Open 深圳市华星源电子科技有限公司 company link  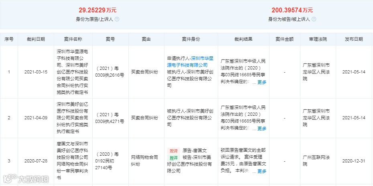pos(189,62)
